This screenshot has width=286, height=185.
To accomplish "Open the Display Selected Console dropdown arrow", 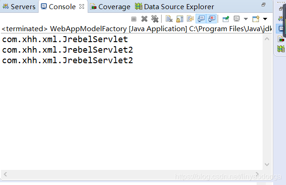I will (246, 19).
